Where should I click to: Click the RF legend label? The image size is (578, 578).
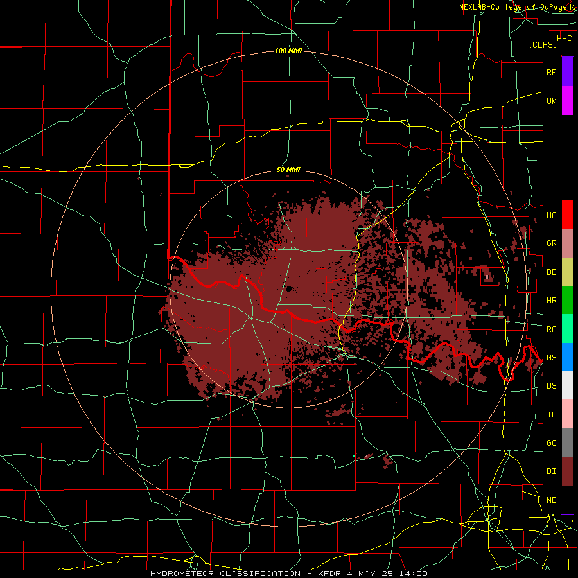pos(551,72)
